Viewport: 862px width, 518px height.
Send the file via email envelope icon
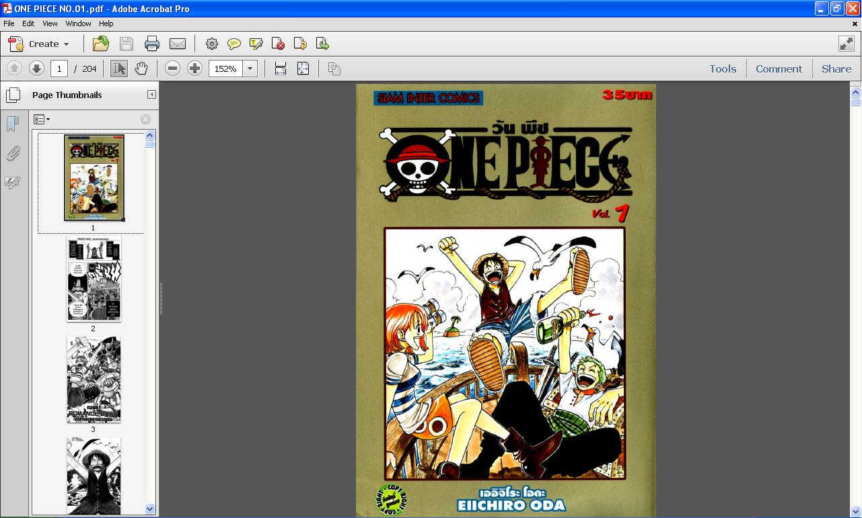[x=178, y=44]
